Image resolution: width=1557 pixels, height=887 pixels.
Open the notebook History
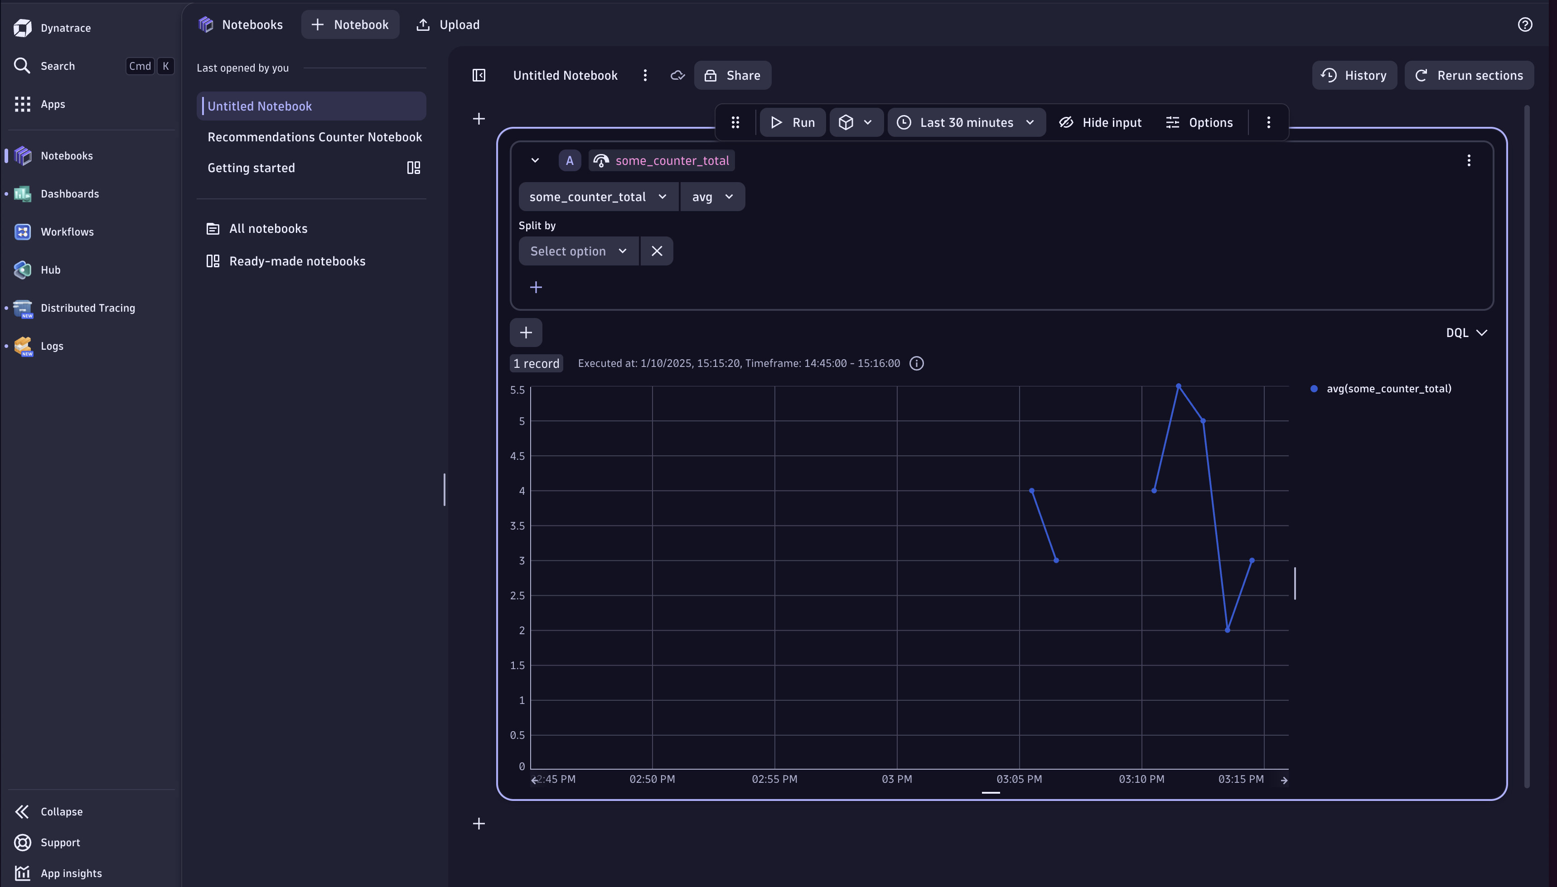pos(1354,75)
